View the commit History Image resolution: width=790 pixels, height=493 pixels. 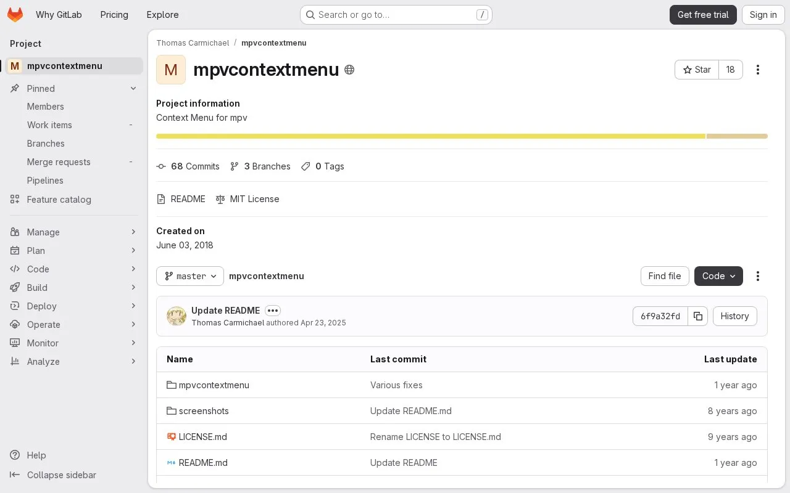(734, 316)
